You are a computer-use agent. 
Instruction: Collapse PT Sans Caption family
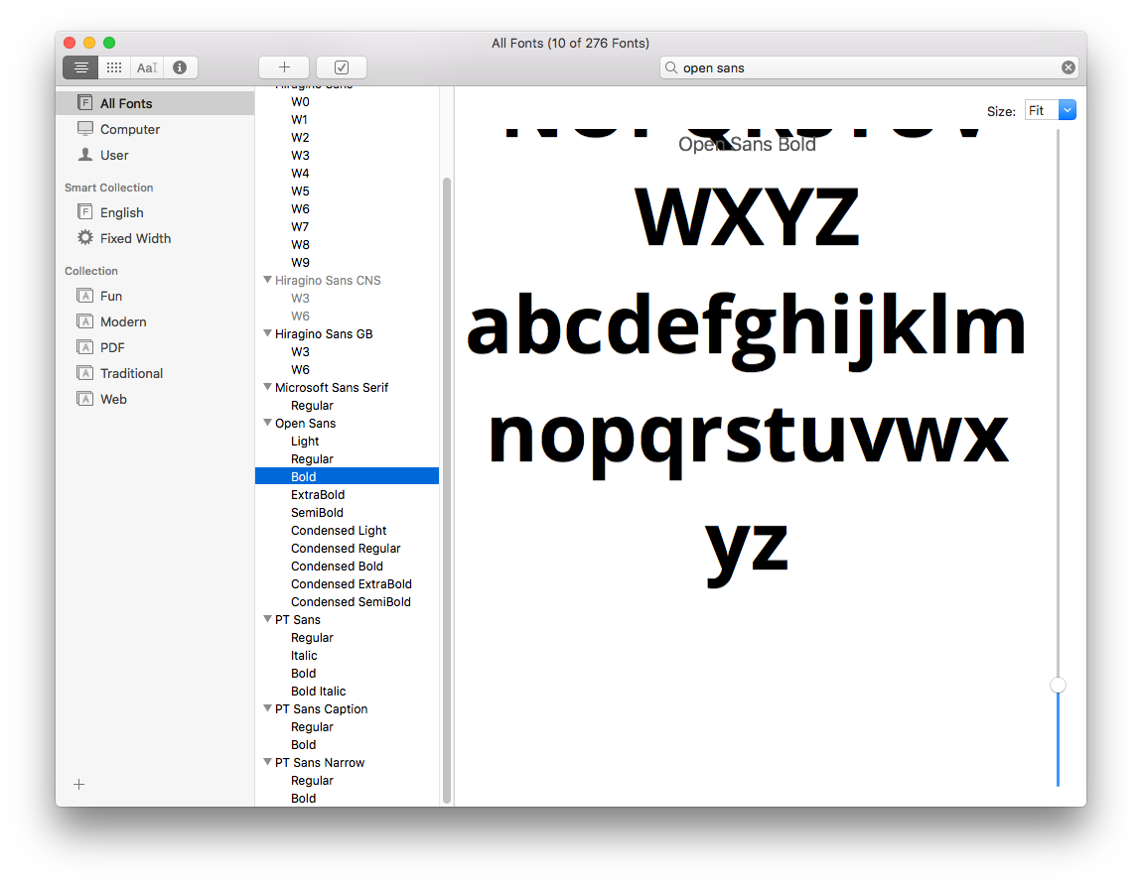tap(267, 708)
